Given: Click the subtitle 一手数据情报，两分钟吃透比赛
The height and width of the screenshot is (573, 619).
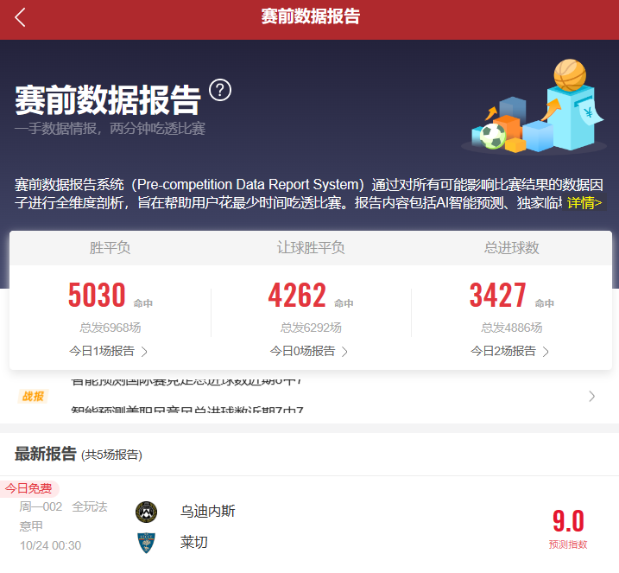Looking at the screenshot, I should (x=111, y=129).
